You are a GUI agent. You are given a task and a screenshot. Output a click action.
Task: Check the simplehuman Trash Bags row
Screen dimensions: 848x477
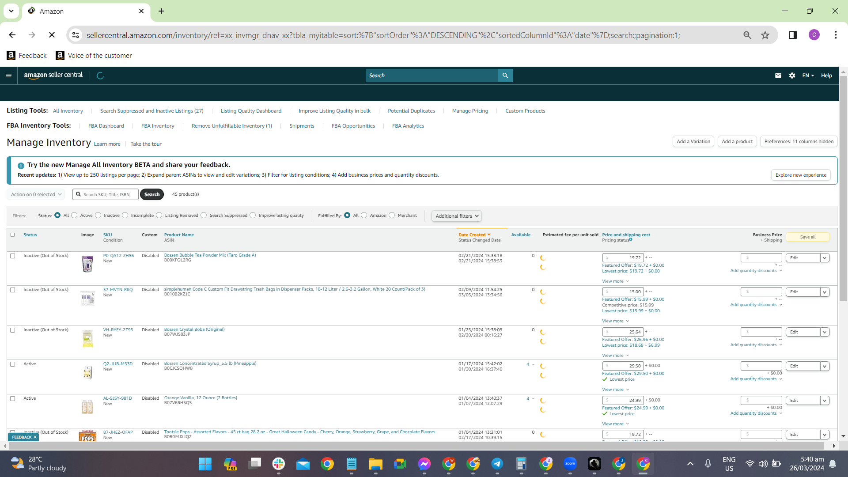point(12,290)
